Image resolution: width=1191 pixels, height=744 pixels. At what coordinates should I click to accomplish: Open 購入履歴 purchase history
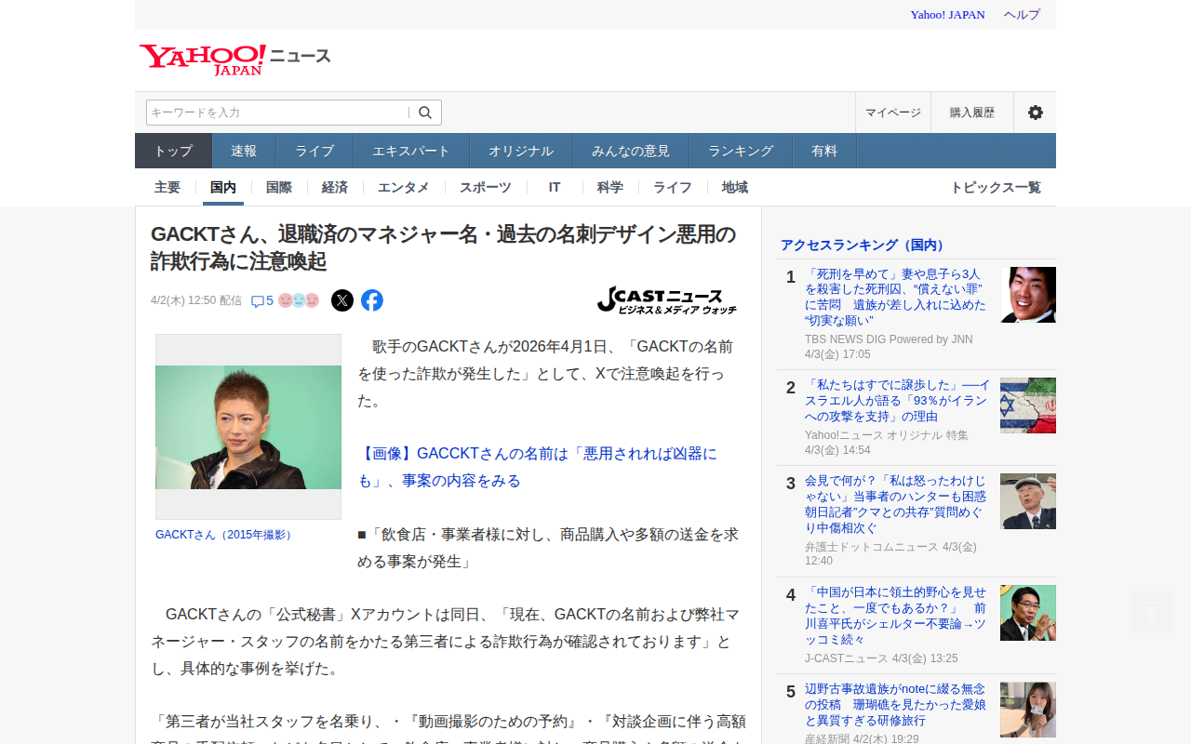pos(971,113)
